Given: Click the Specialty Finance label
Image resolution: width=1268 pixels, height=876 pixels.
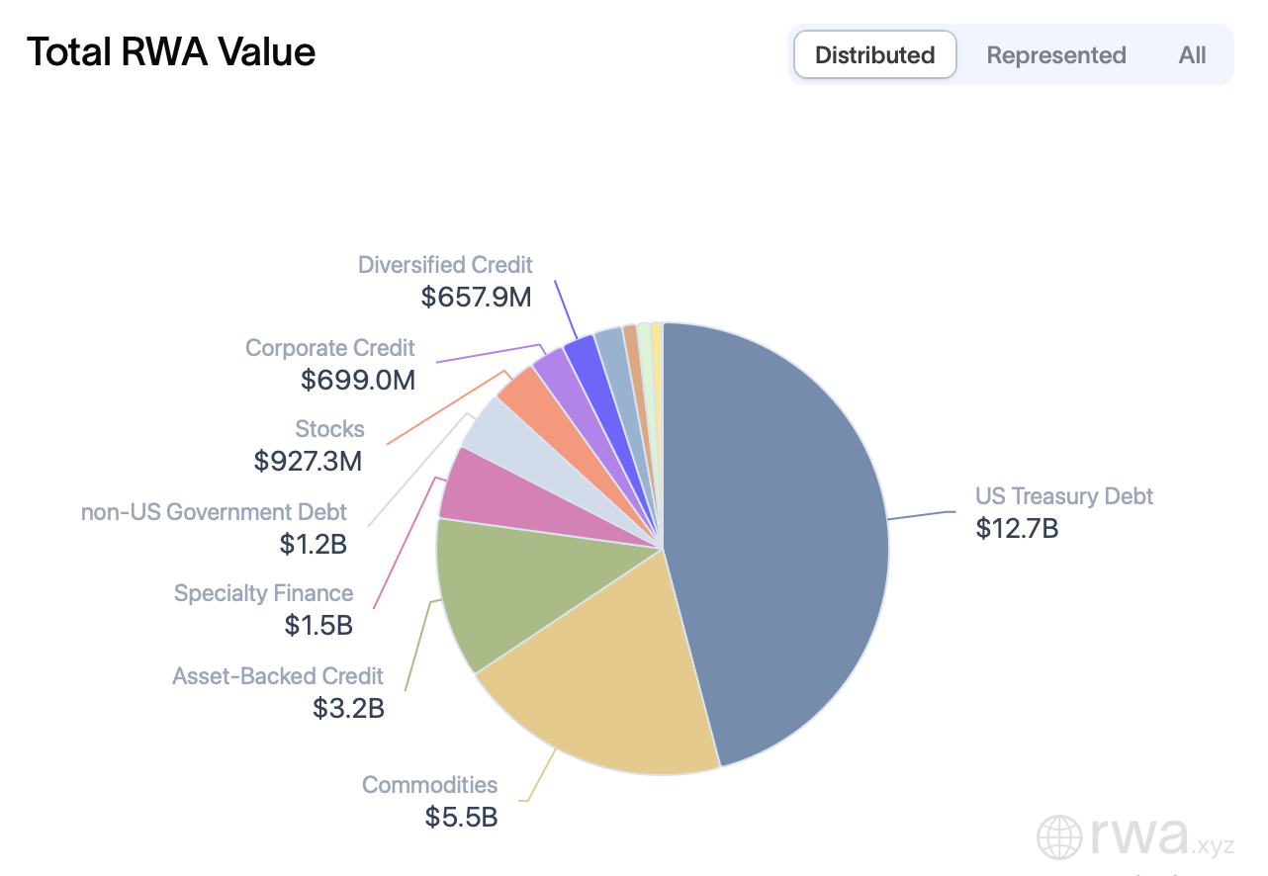Looking at the screenshot, I should (x=263, y=593).
